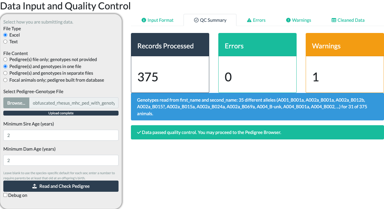The height and width of the screenshot is (209, 384).
Task: Open the Input Format tab
Action: pyautogui.click(x=157, y=20)
